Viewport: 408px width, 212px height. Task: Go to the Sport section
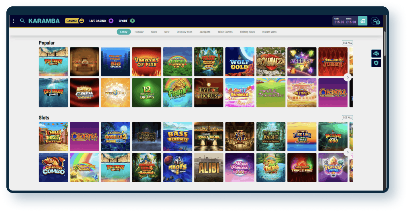126,21
